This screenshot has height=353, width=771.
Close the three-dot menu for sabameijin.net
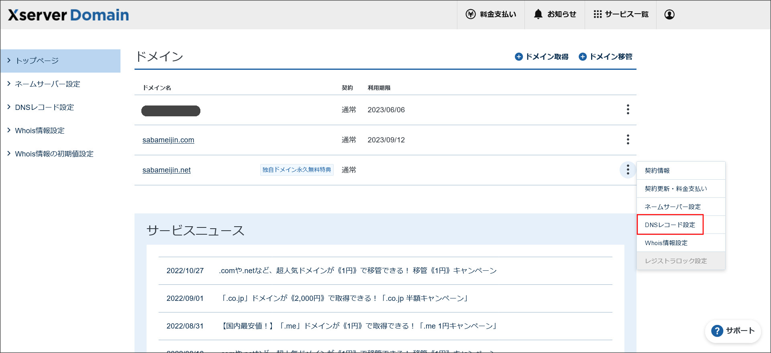pos(628,170)
